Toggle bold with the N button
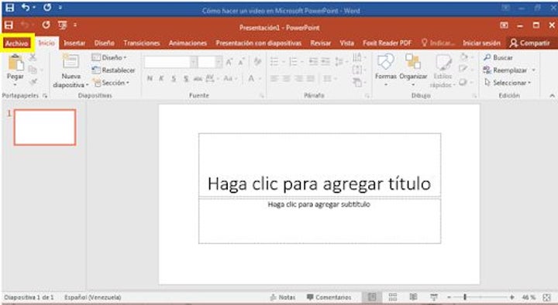The image size is (558, 305). (150, 78)
